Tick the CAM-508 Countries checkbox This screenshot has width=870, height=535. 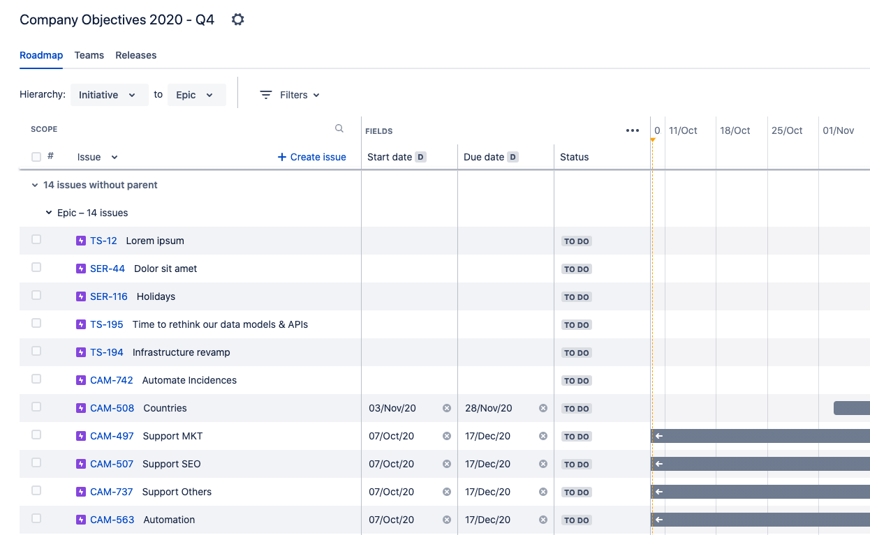(36, 407)
